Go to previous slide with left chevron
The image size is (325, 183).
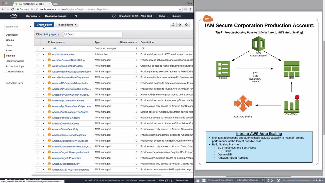268,180
